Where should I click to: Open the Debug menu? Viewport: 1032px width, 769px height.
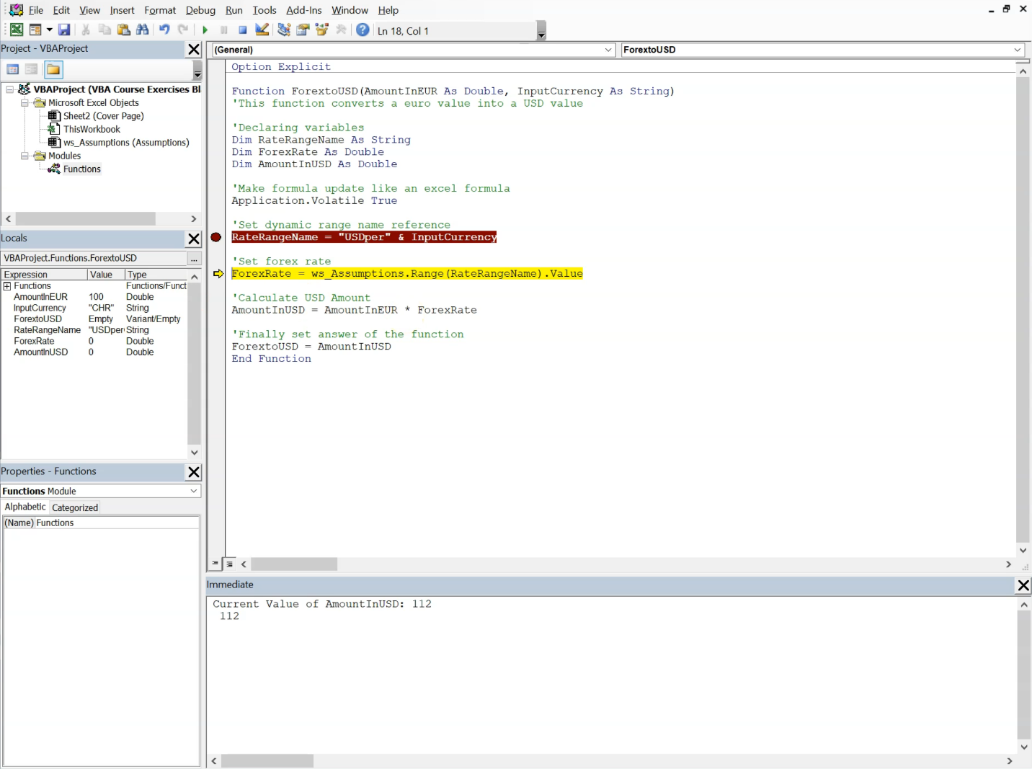200,10
